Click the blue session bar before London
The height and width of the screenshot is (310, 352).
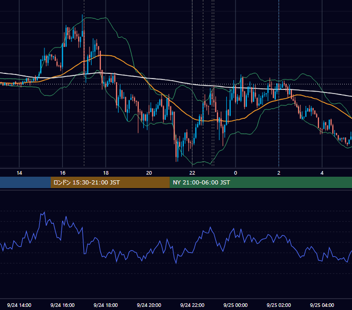tap(25, 182)
